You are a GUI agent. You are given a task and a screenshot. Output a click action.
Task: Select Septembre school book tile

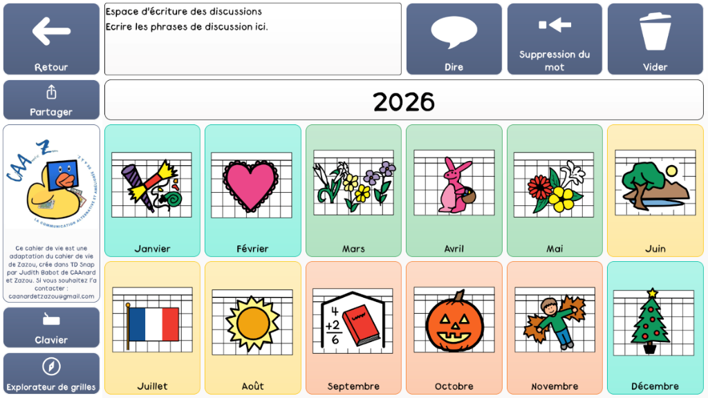353,328
